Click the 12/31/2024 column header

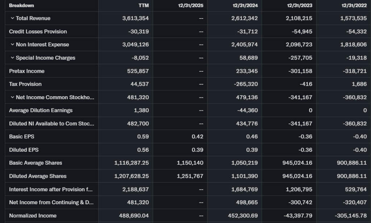coord(245,5)
